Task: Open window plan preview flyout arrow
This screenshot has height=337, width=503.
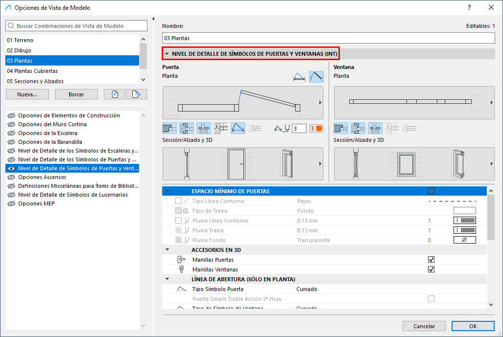Action: click(x=491, y=103)
